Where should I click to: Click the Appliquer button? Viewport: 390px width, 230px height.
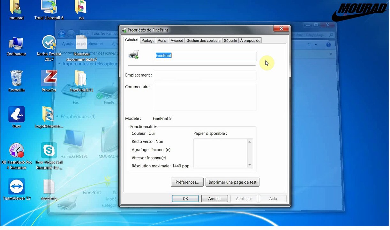point(244,199)
